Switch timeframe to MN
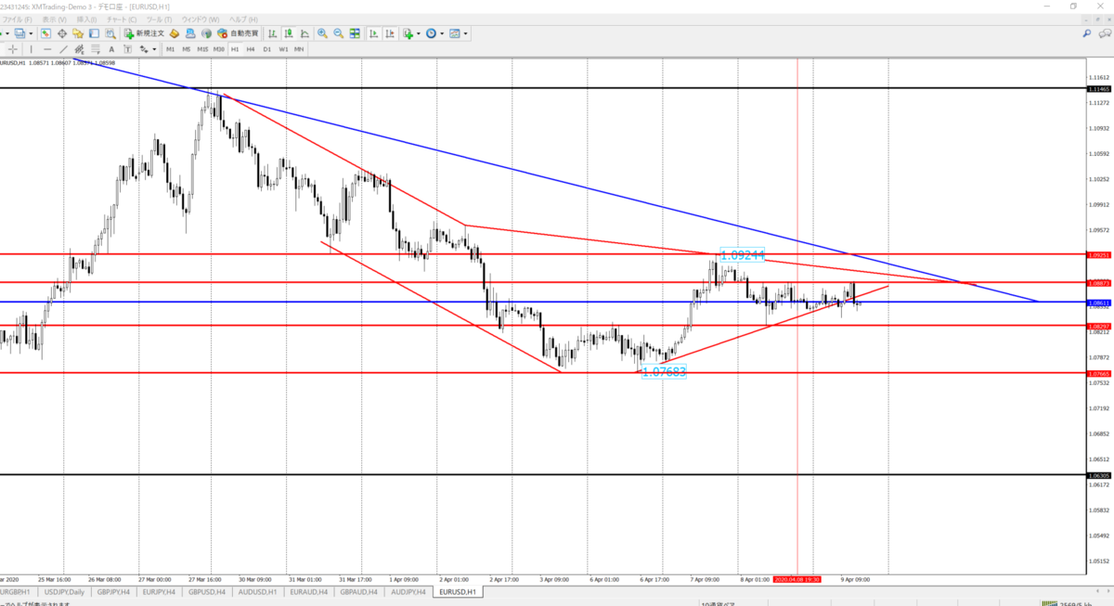Image resolution: width=1114 pixels, height=606 pixels. pyautogui.click(x=299, y=49)
